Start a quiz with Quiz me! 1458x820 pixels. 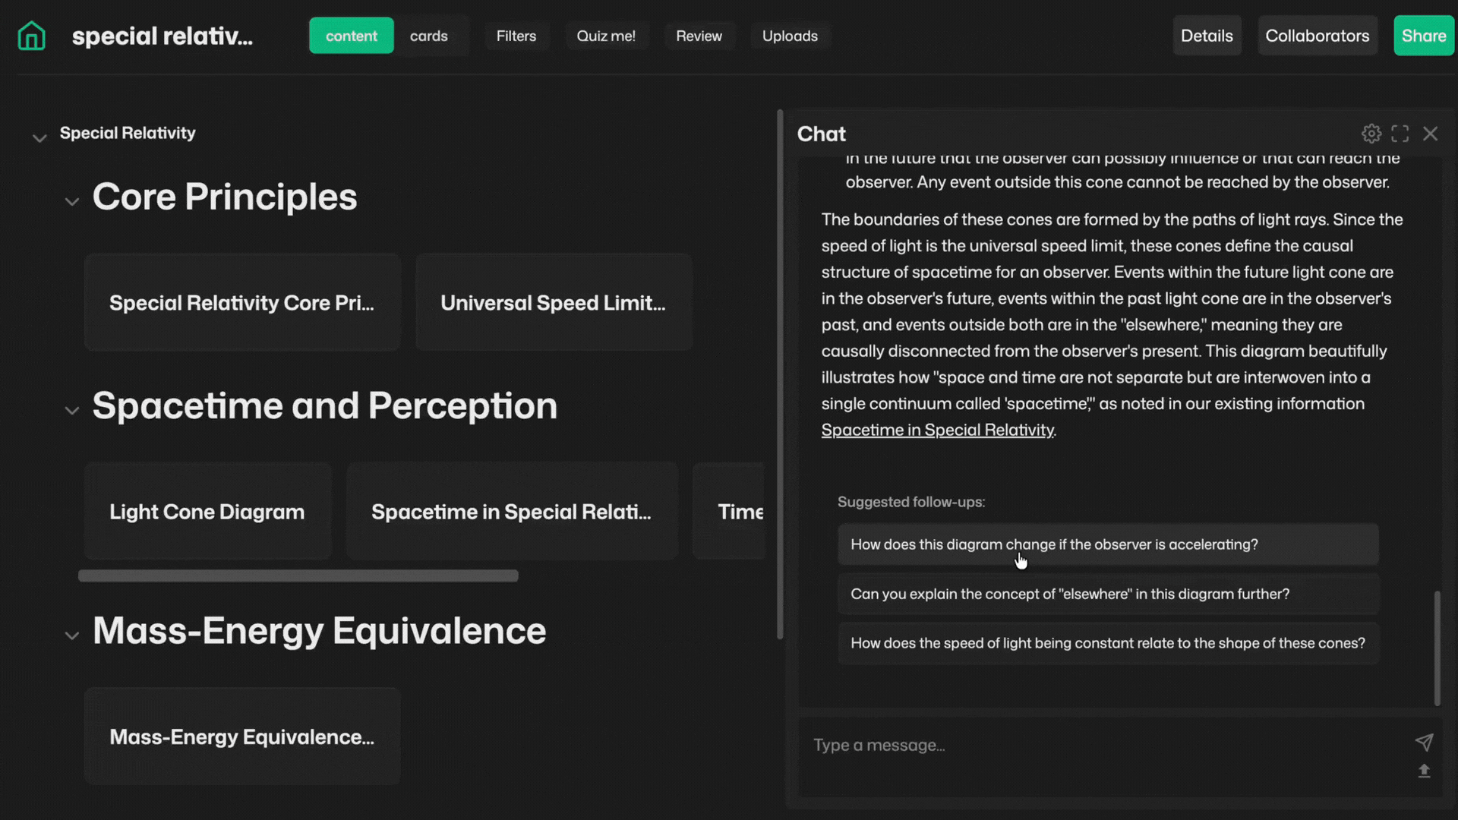tap(606, 36)
